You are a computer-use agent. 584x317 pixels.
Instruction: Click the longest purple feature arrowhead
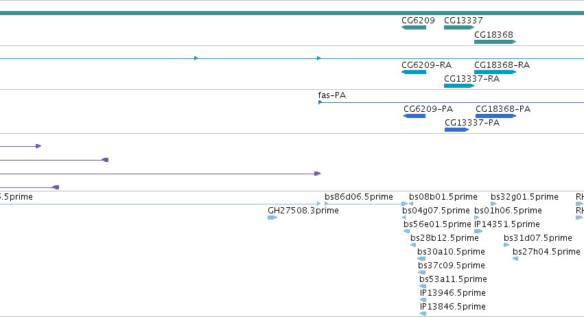tap(317, 174)
